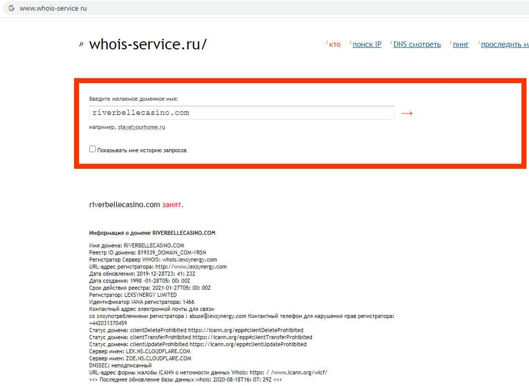Click the whois-service.ru/ site title

pos(148,44)
